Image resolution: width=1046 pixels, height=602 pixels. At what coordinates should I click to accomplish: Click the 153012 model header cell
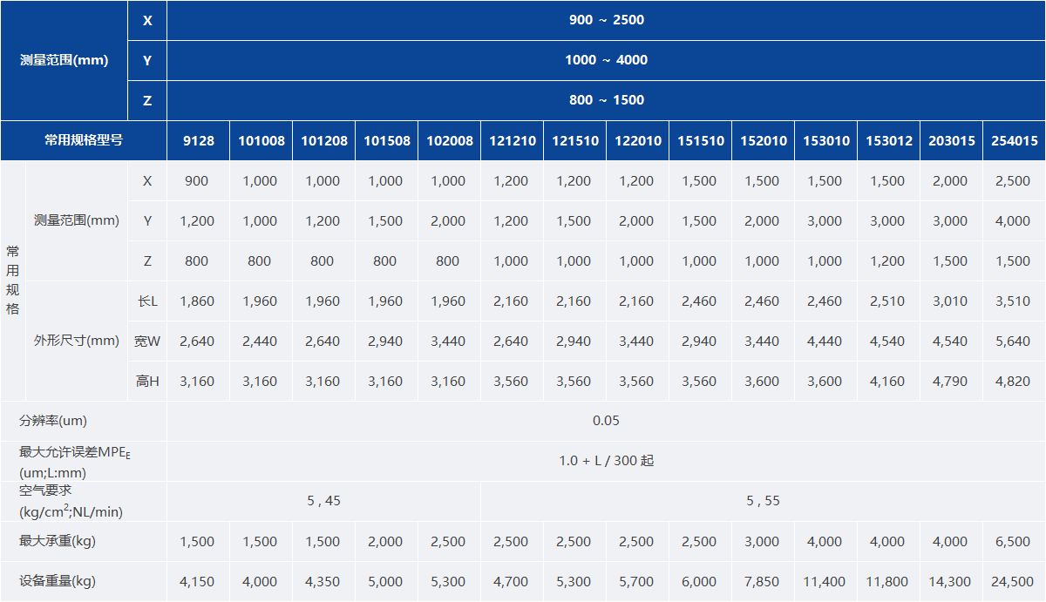[887, 140]
